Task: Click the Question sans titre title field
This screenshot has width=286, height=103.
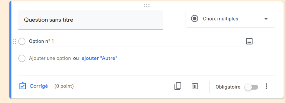Action: click(x=90, y=19)
